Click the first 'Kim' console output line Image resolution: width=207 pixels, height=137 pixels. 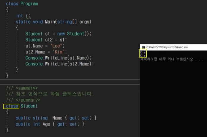point(143,52)
